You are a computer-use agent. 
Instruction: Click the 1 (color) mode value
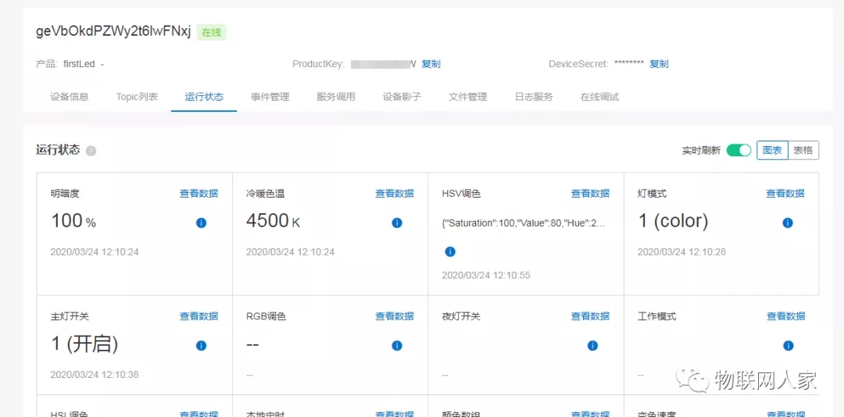[673, 221]
